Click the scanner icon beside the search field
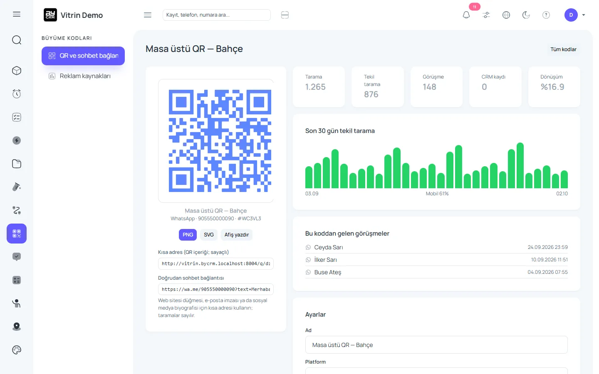This screenshot has height=374, width=599. pos(285,15)
